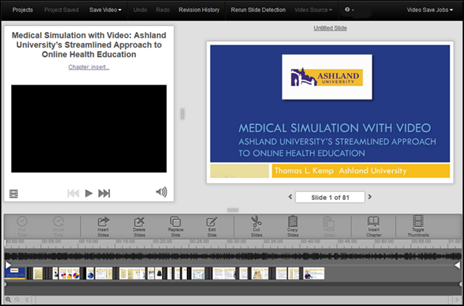Toggle the volume speaker icon

pyautogui.click(x=162, y=192)
